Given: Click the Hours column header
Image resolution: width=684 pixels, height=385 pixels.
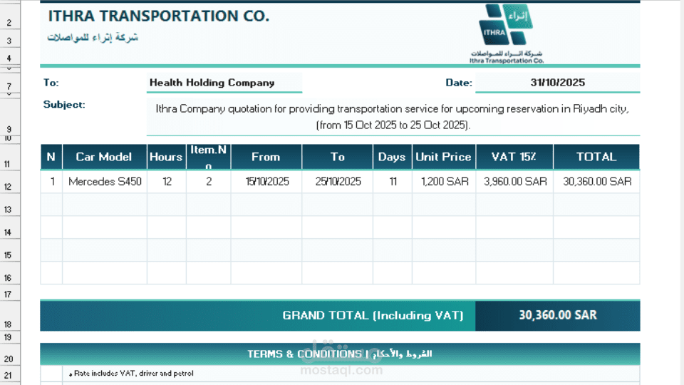Looking at the screenshot, I should pos(166,157).
